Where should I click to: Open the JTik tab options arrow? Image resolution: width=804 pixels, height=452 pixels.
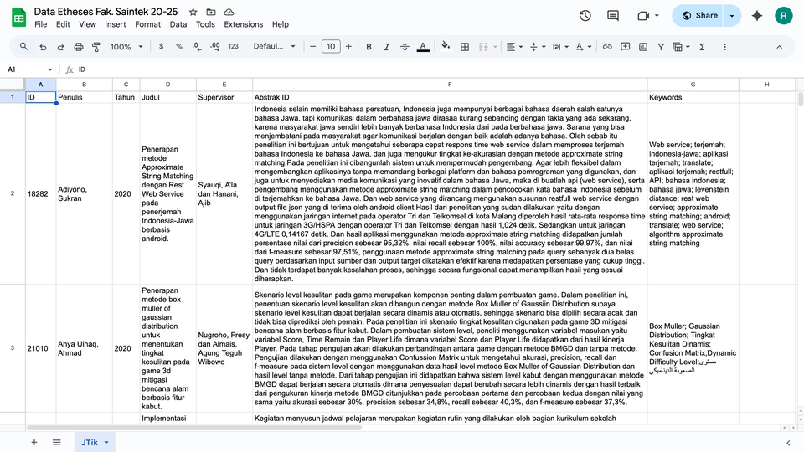(x=106, y=442)
